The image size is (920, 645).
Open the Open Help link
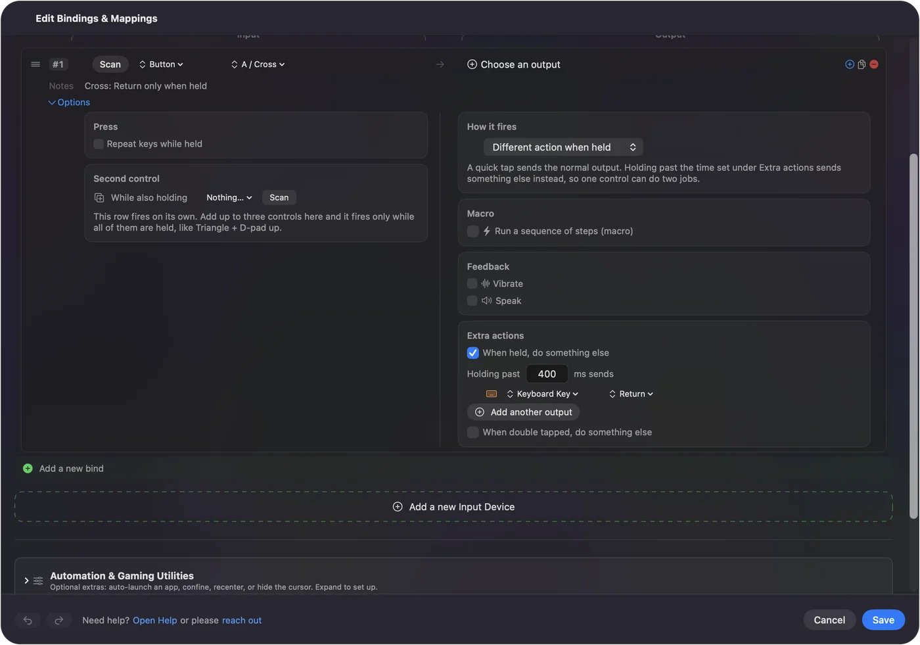click(155, 621)
